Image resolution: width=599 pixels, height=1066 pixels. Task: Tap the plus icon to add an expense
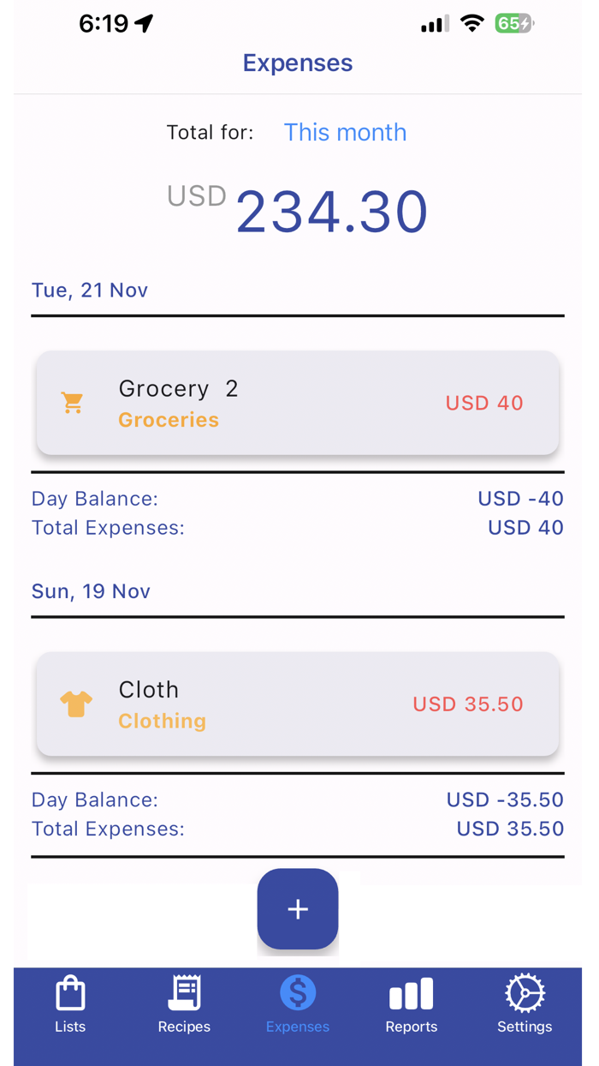click(298, 909)
